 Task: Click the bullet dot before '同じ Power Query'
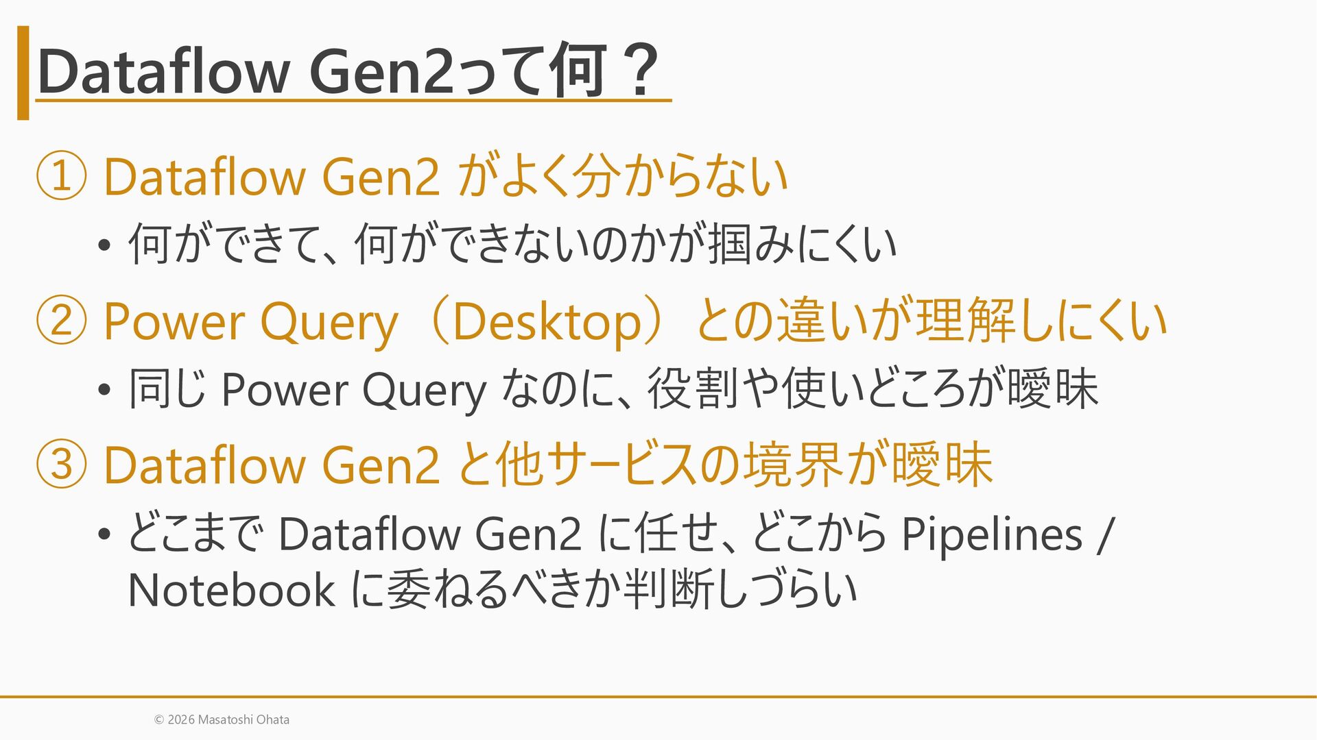(104, 391)
